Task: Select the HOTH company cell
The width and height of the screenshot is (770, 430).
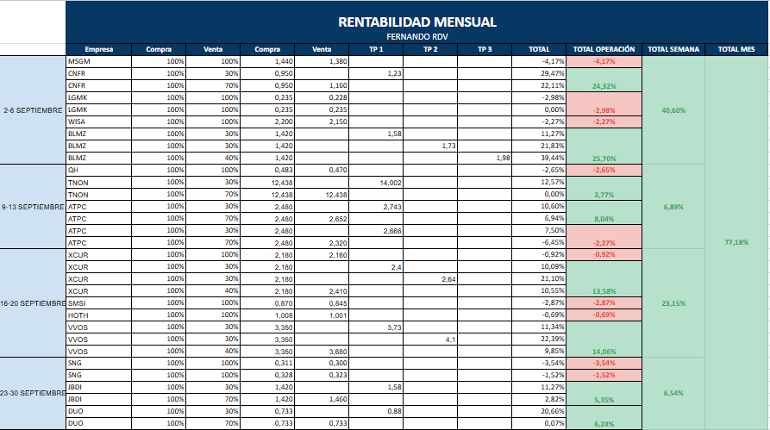Action: tap(98, 315)
